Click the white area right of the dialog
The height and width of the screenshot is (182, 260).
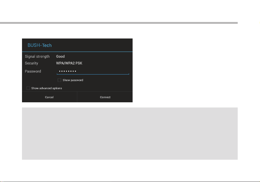coord(183,70)
